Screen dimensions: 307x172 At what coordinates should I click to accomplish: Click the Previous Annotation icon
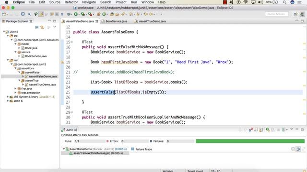pyautogui.click(x=138, y=14)
